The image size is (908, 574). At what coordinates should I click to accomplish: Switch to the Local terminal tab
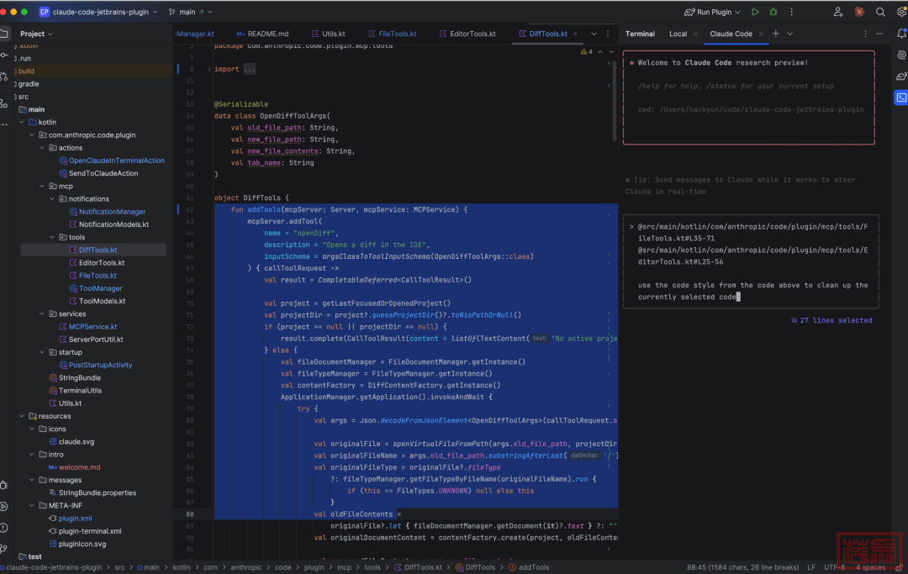678,34
